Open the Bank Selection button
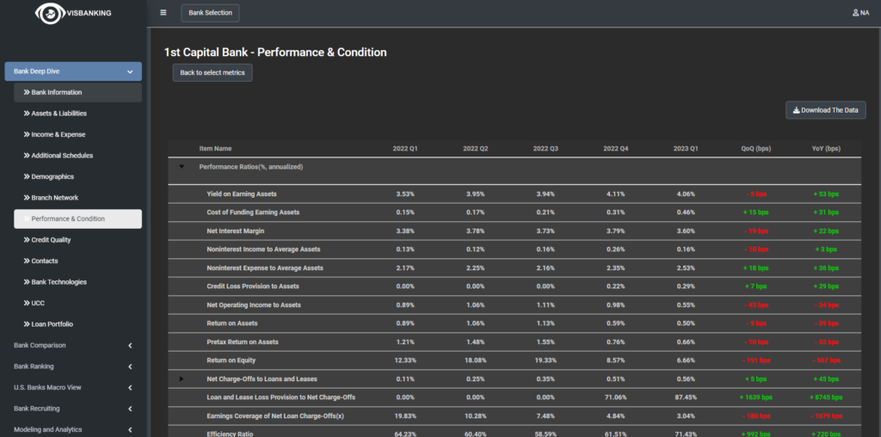 (x=210, y=13)
